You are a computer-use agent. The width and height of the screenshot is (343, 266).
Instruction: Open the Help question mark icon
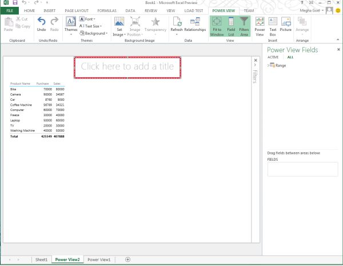(302, 3)
